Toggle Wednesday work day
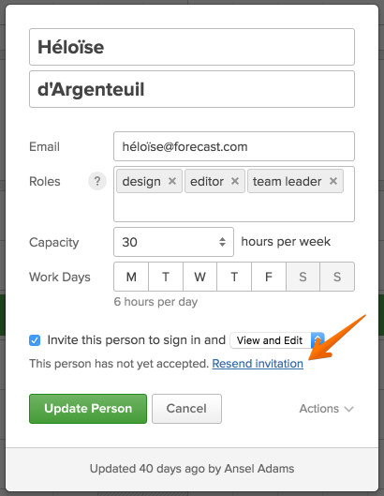This screenshot has width=384, height=496. [199, 277]
